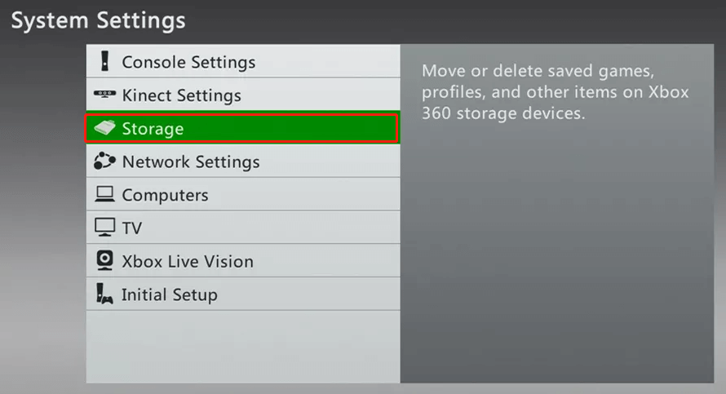Click the blank lower gray description panel

(x=557, y=255)
